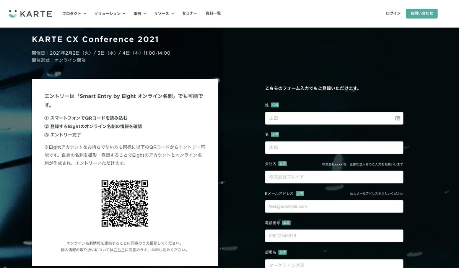Viewport: 459px width, 268px height.
Task: Click the contact card icon in the 姓 field
Action: pyautogui.click(x=397, y=119)
